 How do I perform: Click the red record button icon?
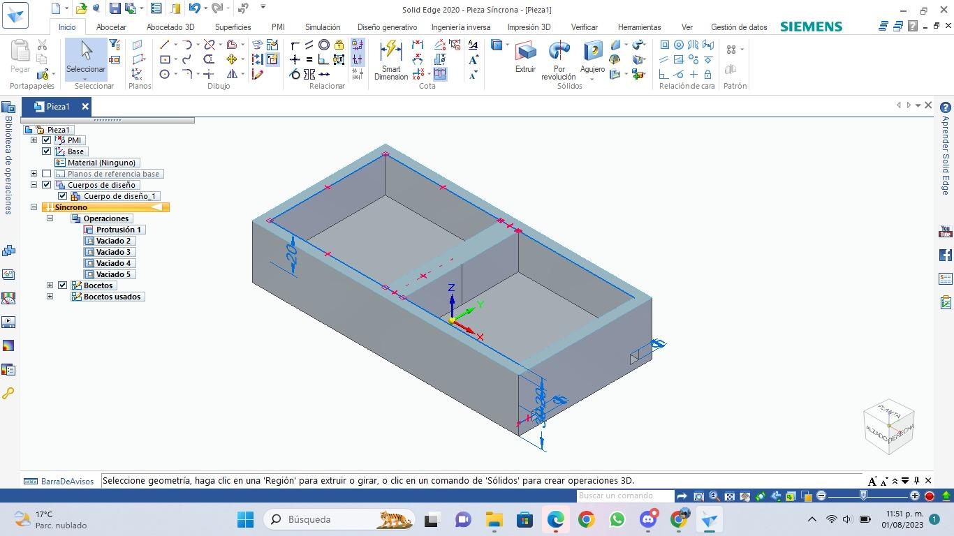(930, 496)
